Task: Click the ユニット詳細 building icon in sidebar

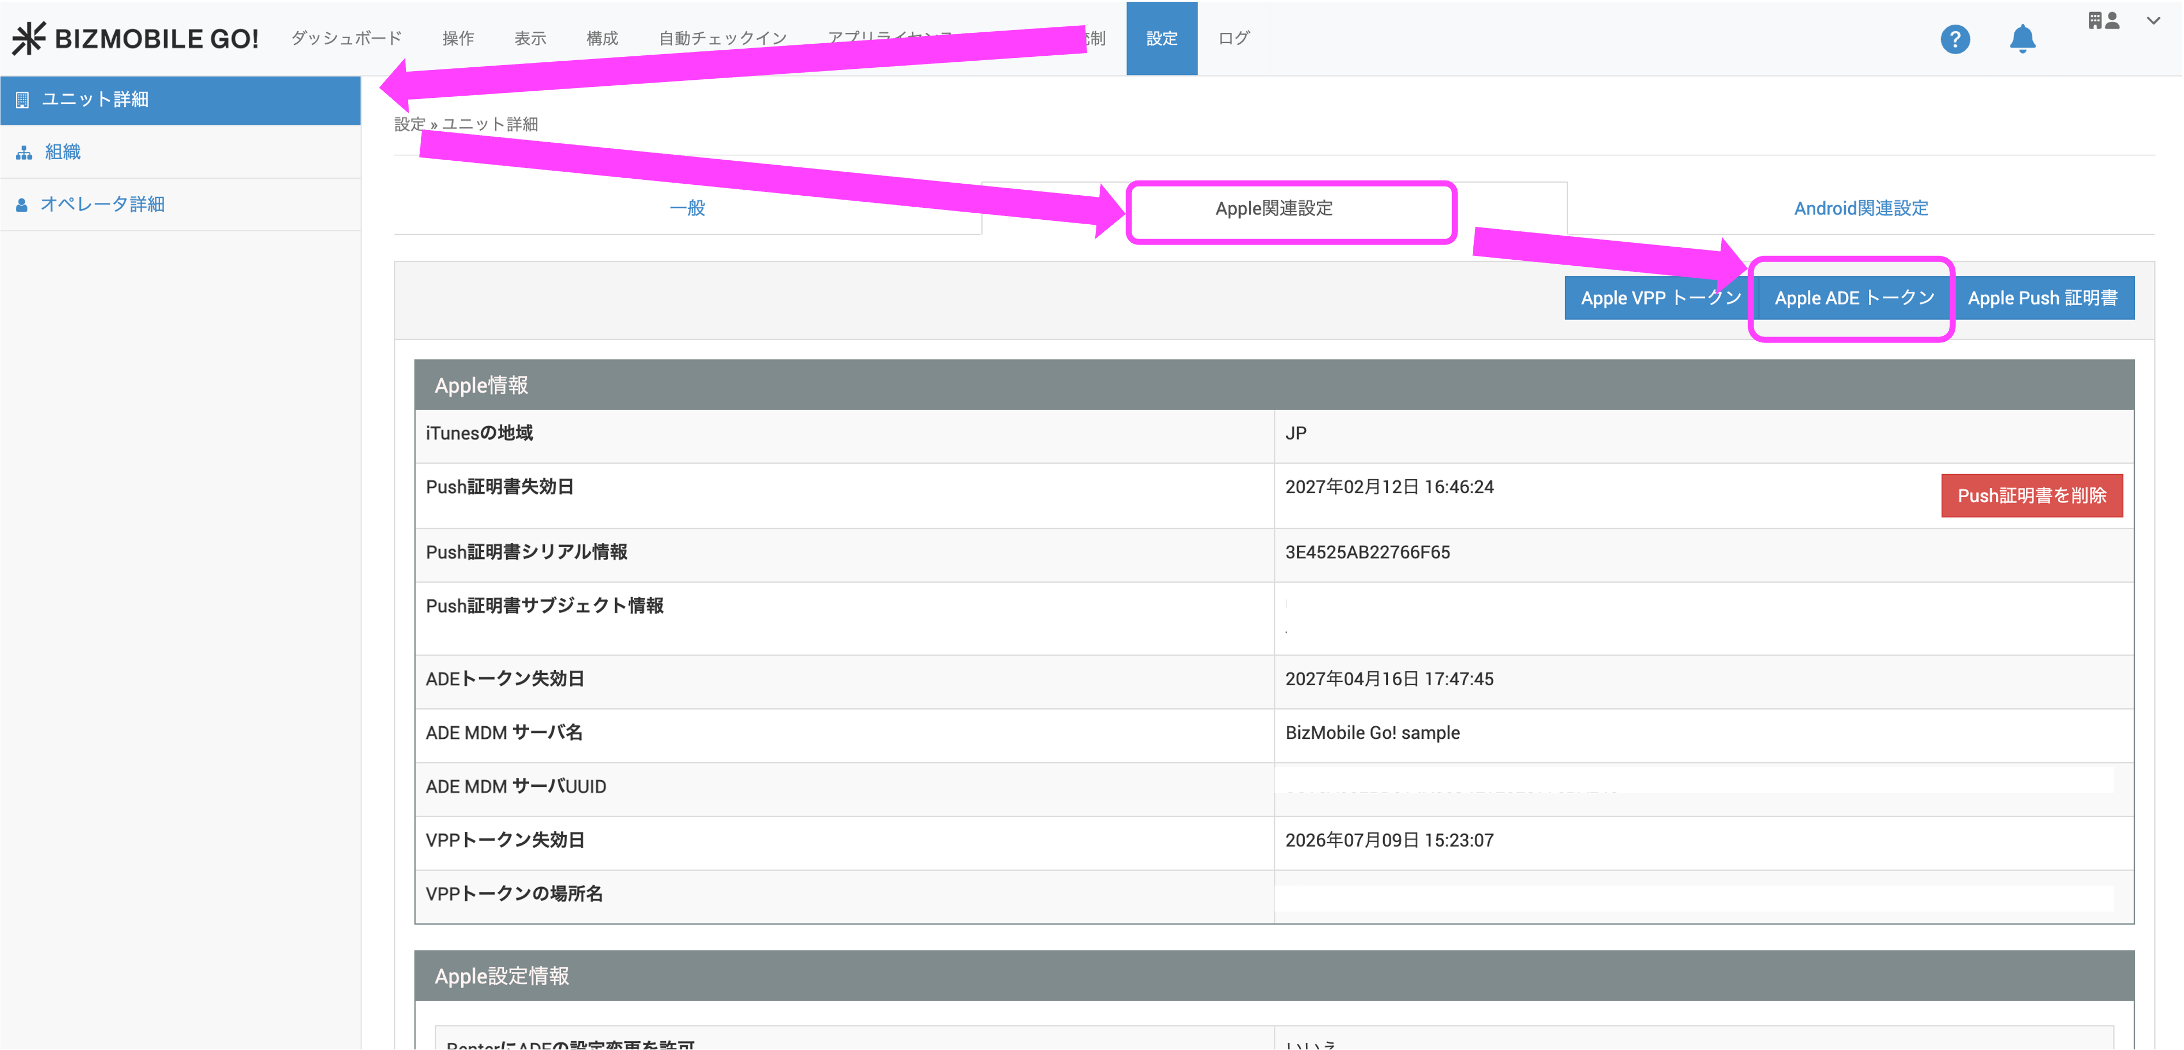Action: tap(23, 100)
